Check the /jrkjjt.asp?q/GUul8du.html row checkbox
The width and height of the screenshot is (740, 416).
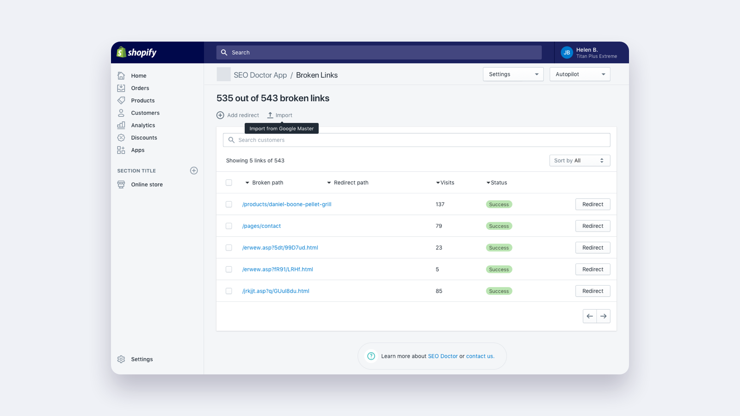(x=229, y=291)
